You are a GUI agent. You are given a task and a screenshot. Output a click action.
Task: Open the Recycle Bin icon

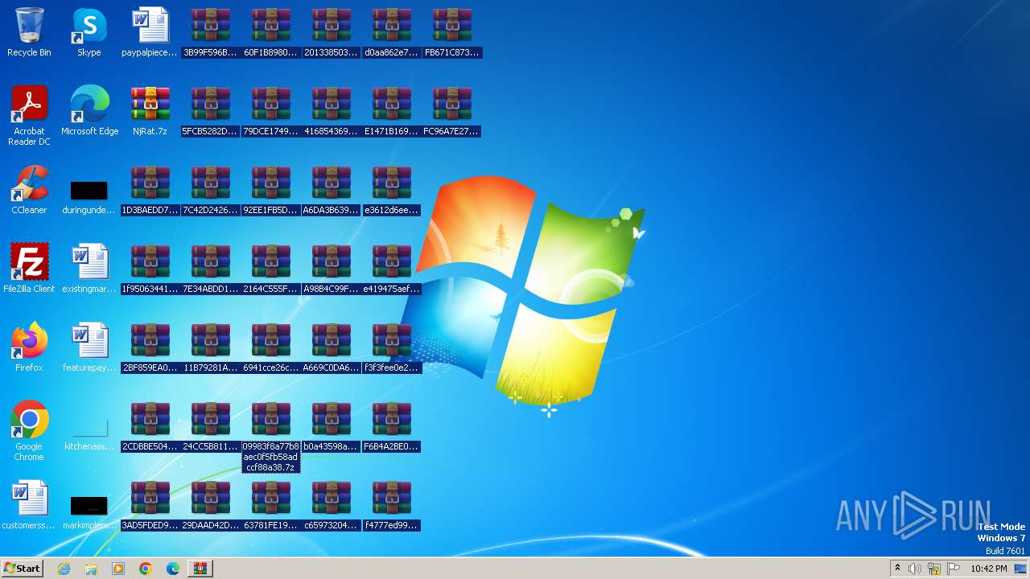click(29, 33)
